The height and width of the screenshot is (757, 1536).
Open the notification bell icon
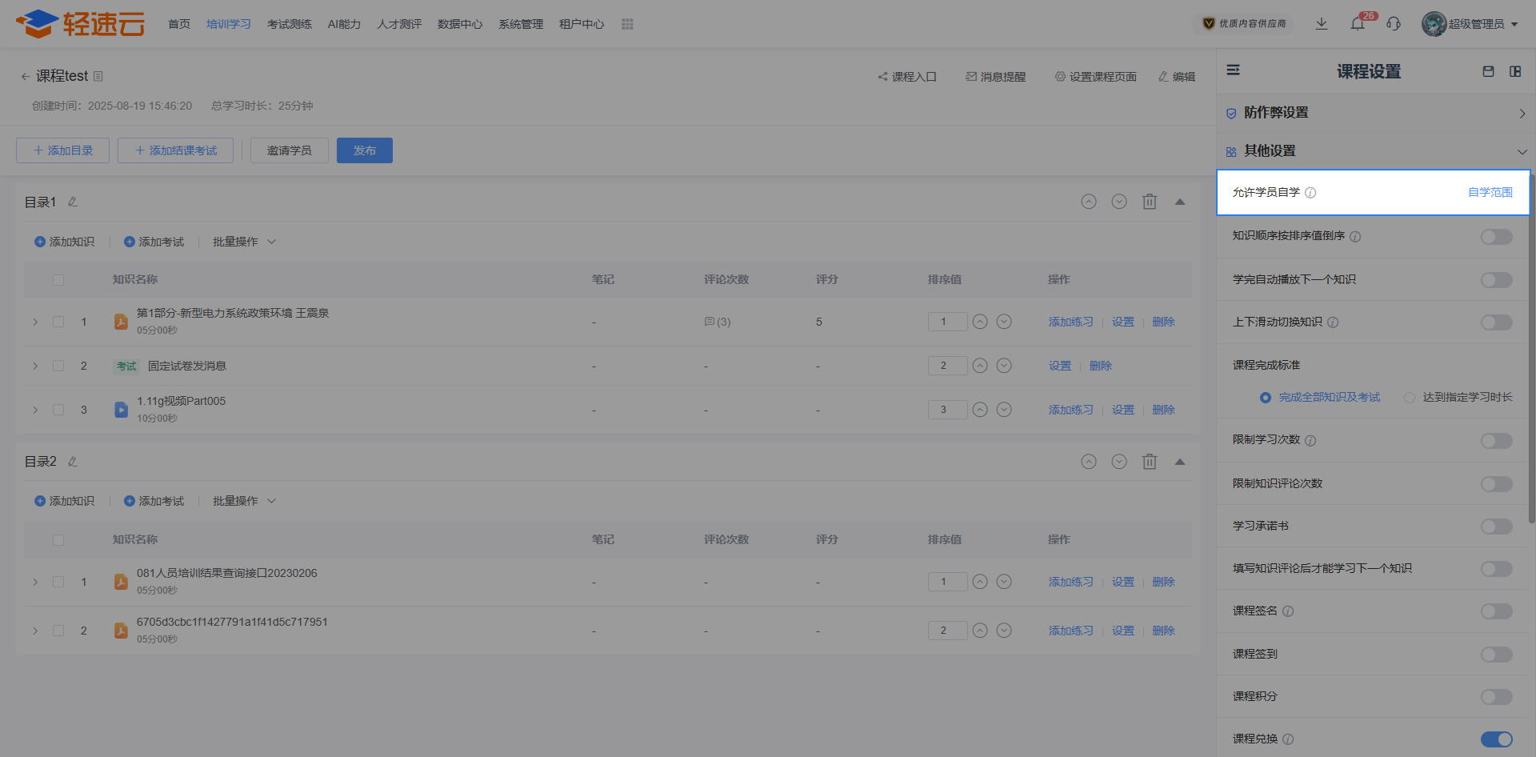point(1358,24)
